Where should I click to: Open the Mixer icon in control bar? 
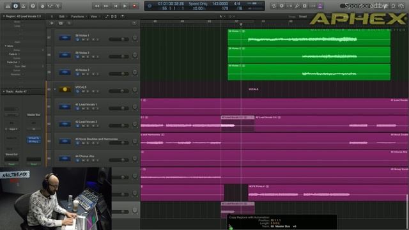[x=50, y=6]
